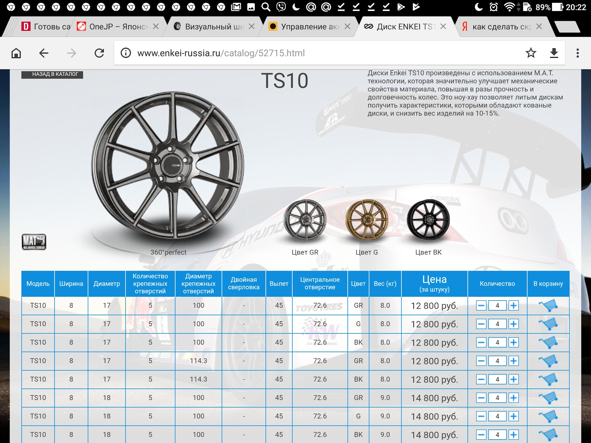Increase quantity for first GR 17 row

coord(513,305)
